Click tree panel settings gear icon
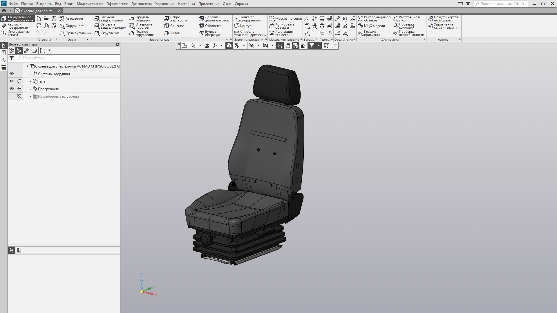The height and width of the screenshot is (313, 557). coord(117,44)
